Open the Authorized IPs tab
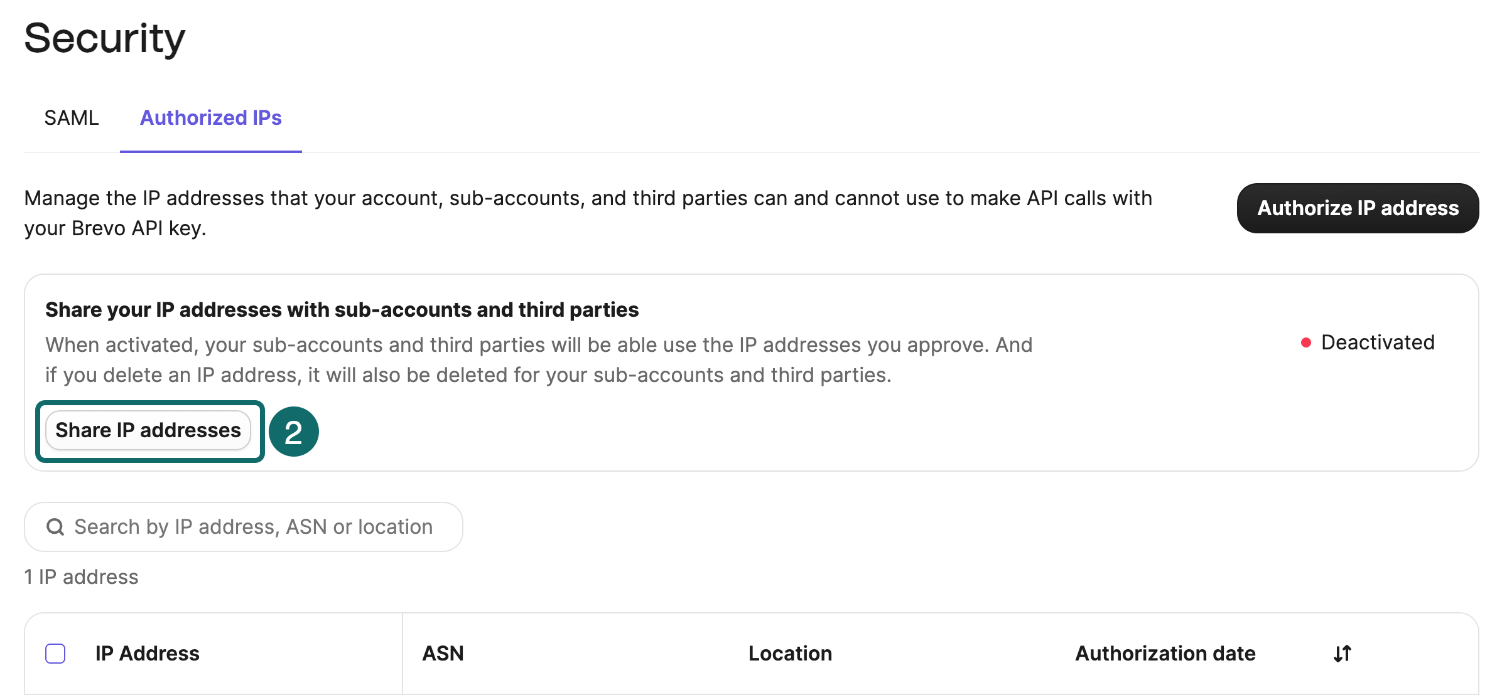1502x695 pixels. 211,117
